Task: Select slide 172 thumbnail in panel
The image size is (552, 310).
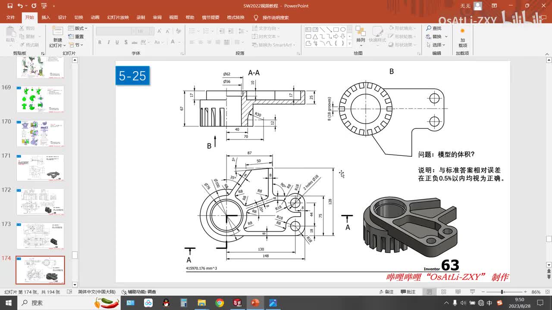Action: [40, 201]
